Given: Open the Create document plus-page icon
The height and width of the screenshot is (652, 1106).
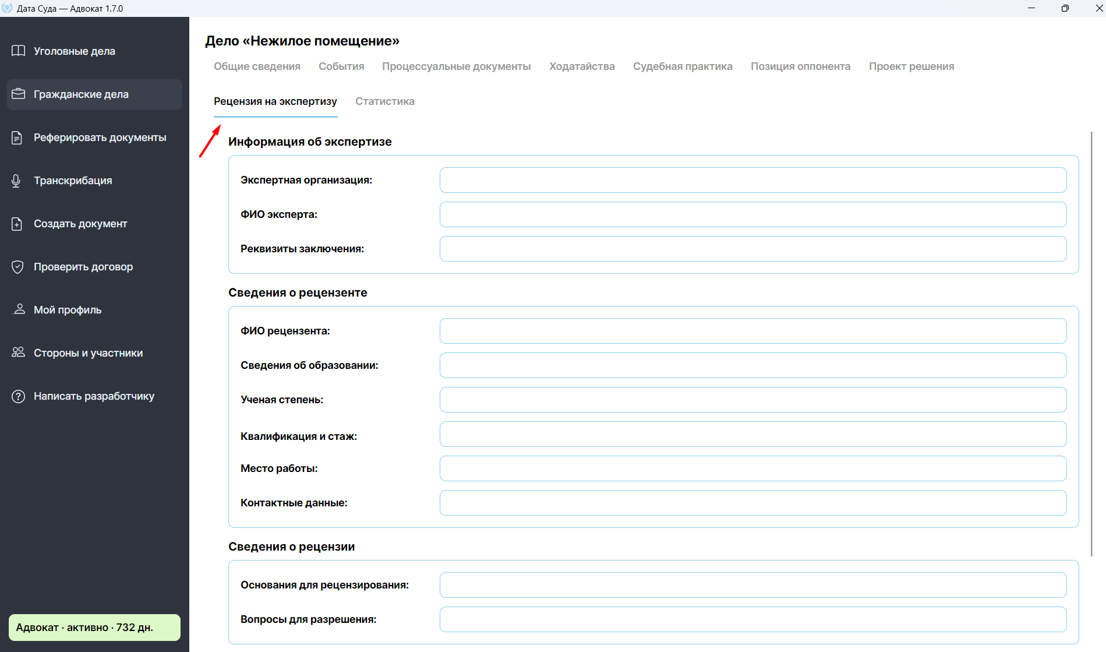Looking at the screenshot, I should pos(17,224).
